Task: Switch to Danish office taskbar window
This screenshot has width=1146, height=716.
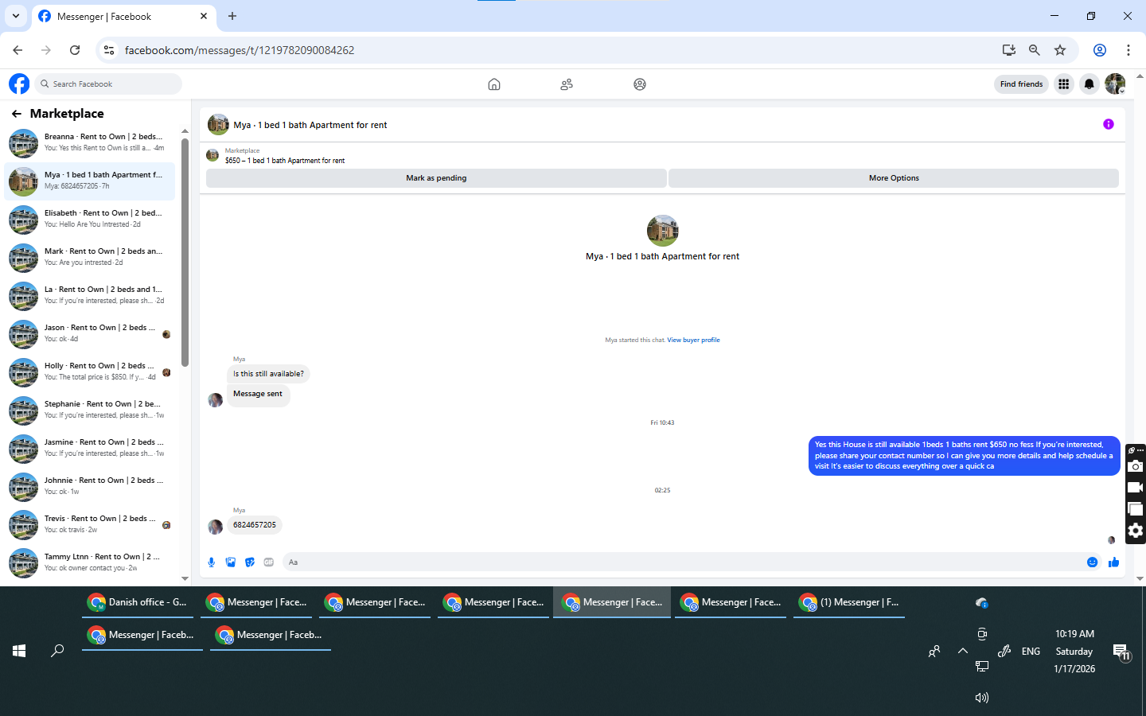Action: pos(138,602)
